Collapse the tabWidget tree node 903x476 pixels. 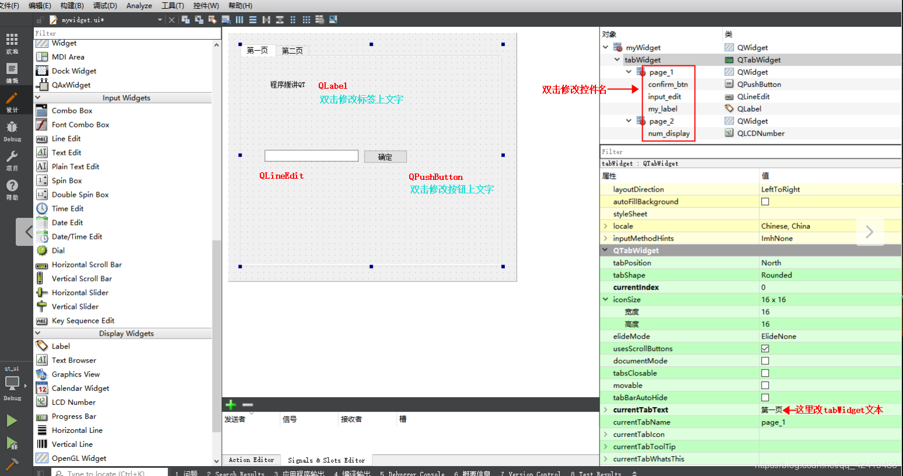coord(617,60)
